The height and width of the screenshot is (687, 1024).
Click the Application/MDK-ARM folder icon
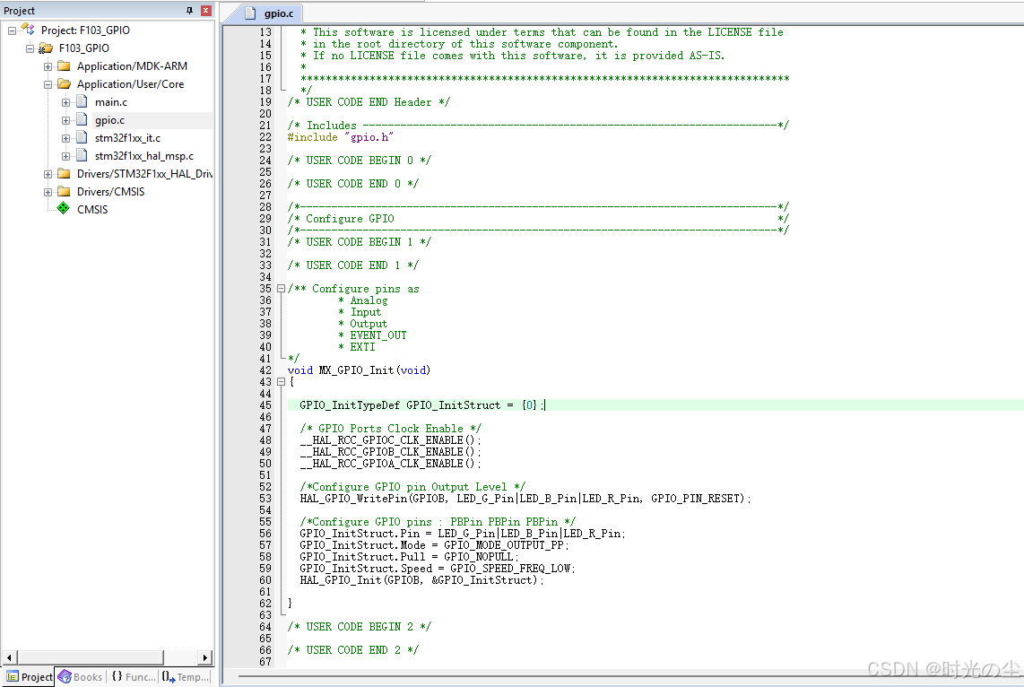(64, 66)
